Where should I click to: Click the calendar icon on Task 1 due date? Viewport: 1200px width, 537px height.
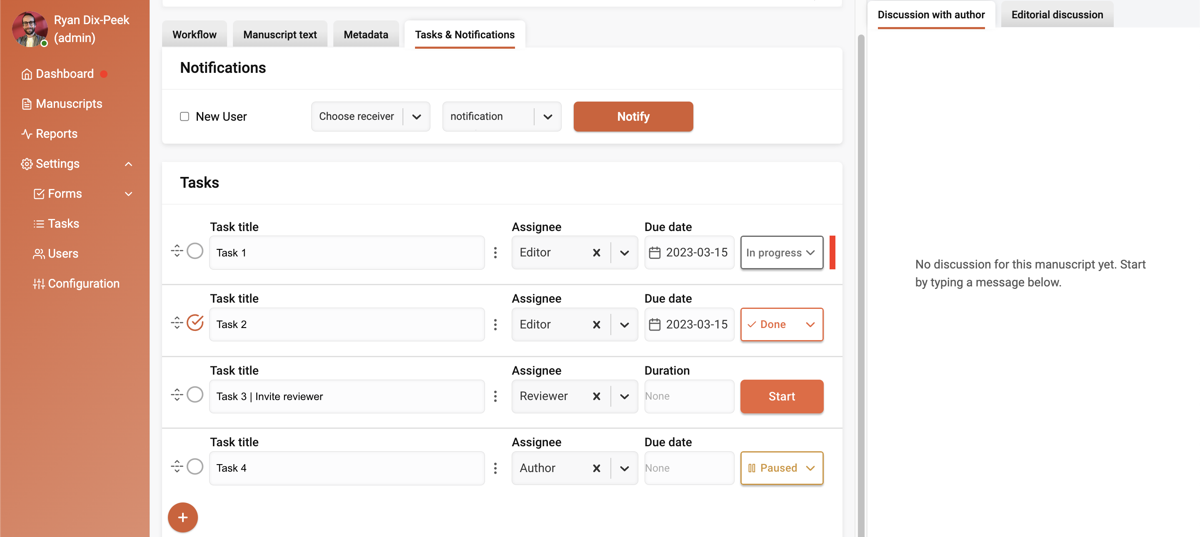coord(655,252)
